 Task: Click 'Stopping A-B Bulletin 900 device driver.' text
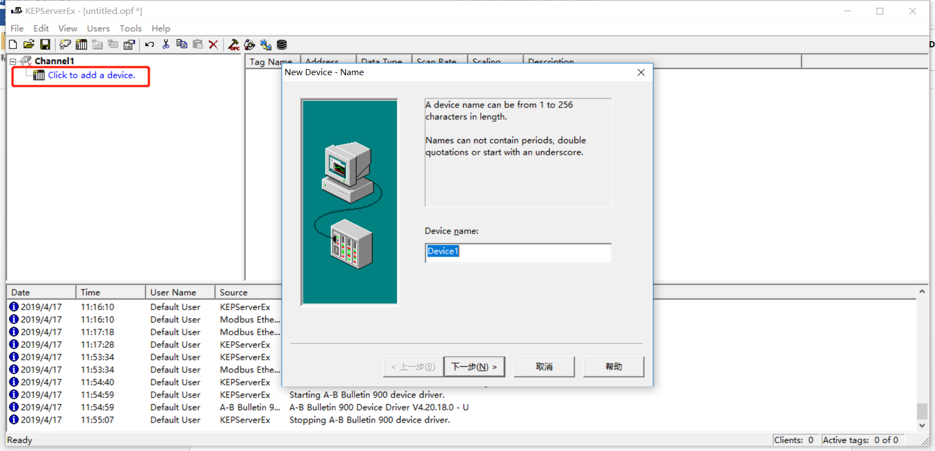pyautogui.click(x=370, y=420)
